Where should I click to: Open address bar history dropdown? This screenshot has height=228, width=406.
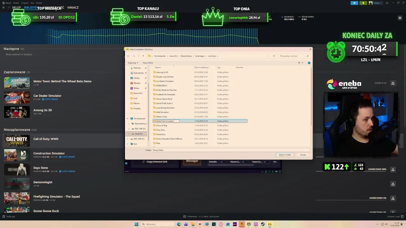[x=269, y=56]
